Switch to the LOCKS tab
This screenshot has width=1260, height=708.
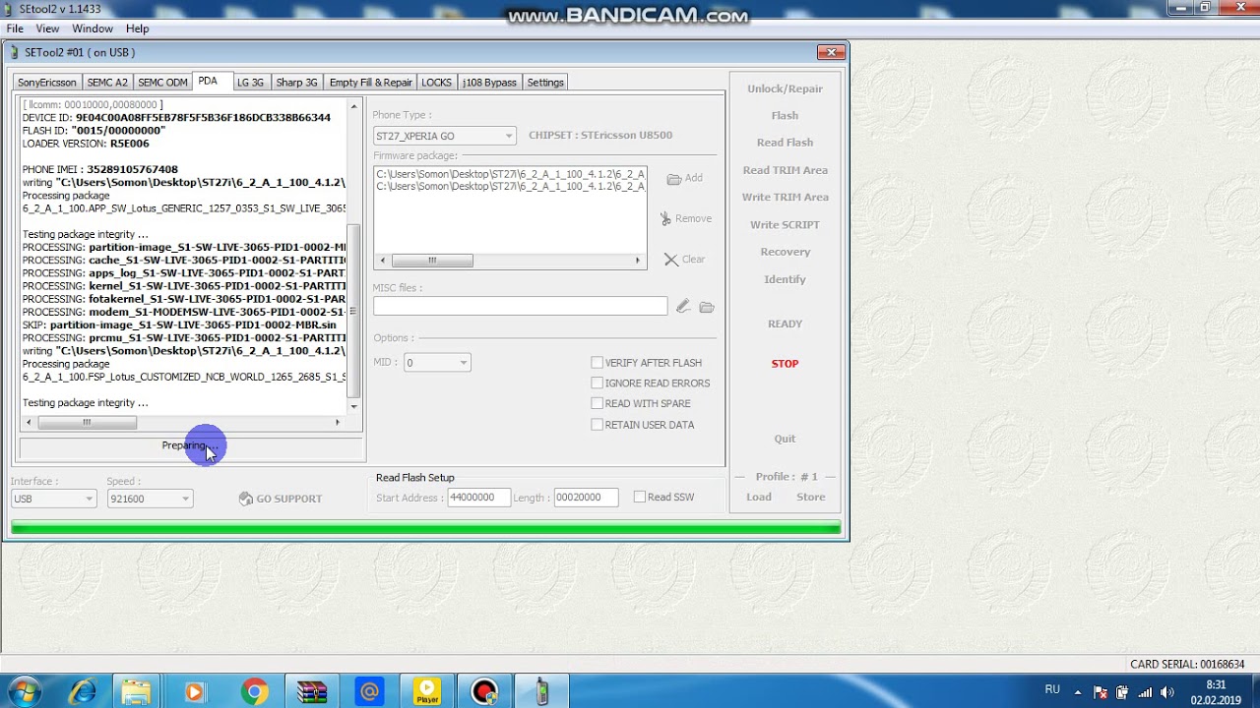(436, 83)
